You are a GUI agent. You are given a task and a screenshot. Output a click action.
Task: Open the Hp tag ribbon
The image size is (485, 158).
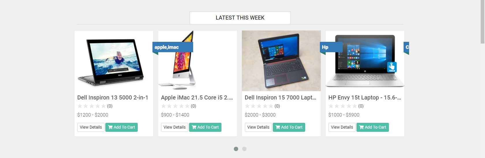coord(331,47)
